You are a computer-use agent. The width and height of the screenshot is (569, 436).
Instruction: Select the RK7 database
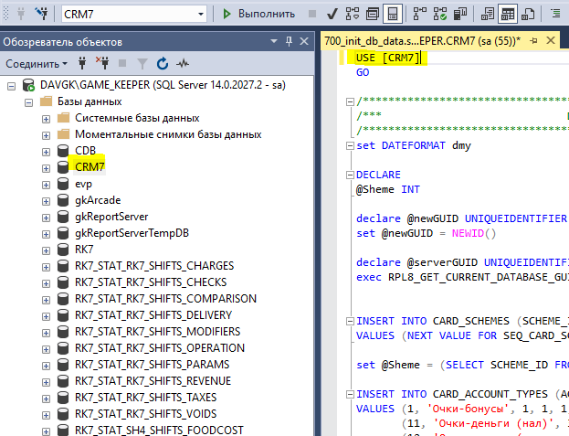84,250
